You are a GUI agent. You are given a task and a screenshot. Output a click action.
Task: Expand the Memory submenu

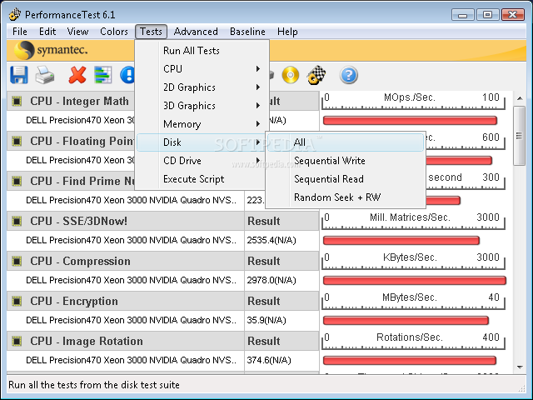(202, 124)
